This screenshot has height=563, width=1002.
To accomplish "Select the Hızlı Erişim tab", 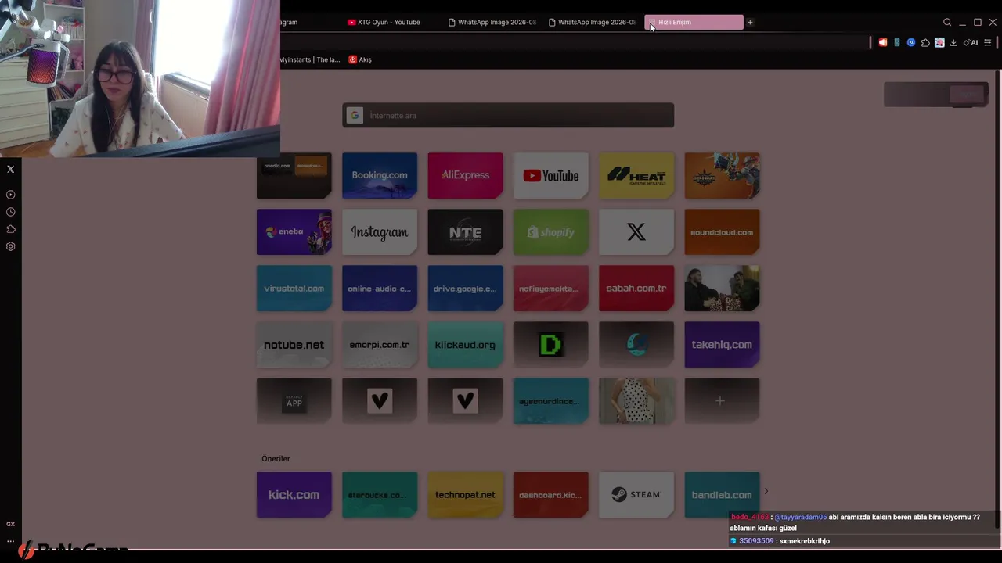I will pyautogui.click(x=694, y=22).
